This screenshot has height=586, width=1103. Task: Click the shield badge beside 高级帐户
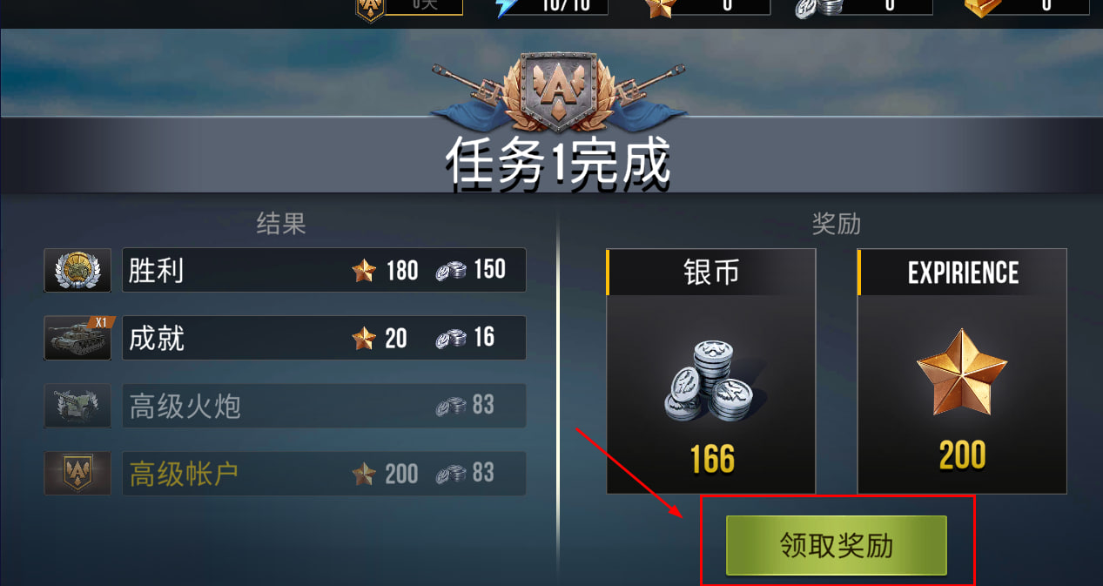pyautogui.click(x=77, y=473)
